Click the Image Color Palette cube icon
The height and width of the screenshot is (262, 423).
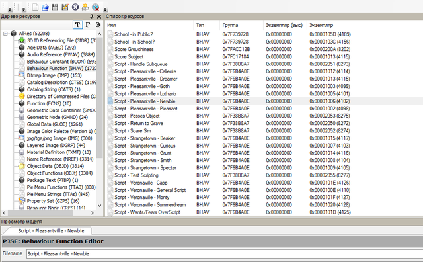[x=22, y=131]
